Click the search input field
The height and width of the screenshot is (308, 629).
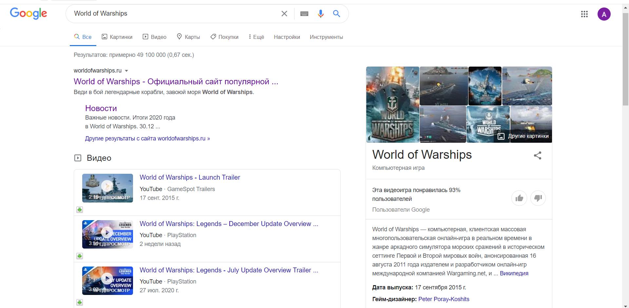coord(174,14)
